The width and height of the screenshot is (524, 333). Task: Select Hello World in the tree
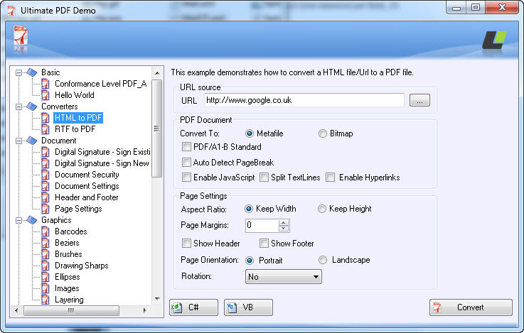[x=75, y=95]
